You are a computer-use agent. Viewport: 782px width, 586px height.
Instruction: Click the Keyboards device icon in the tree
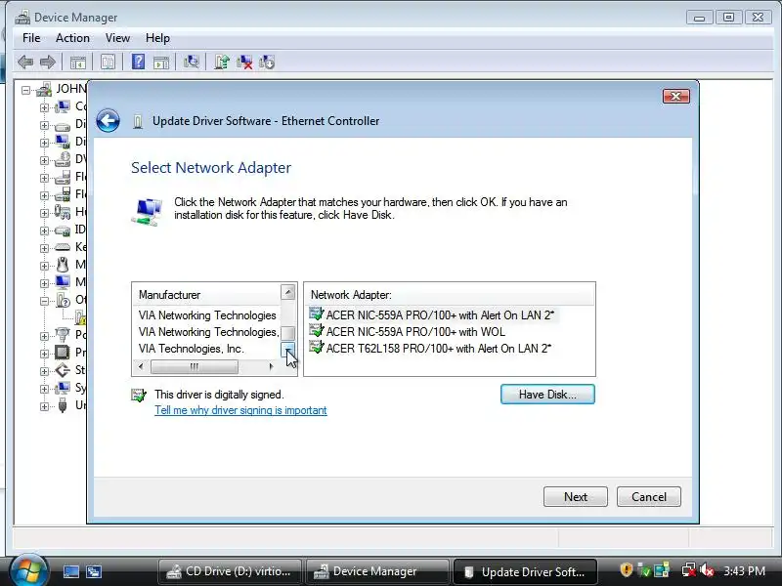63,247
